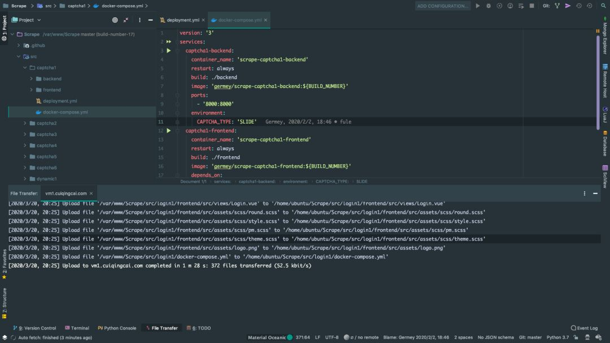Click the run concurrency list icon
610x343 pixels.
(x=521, y=6)
